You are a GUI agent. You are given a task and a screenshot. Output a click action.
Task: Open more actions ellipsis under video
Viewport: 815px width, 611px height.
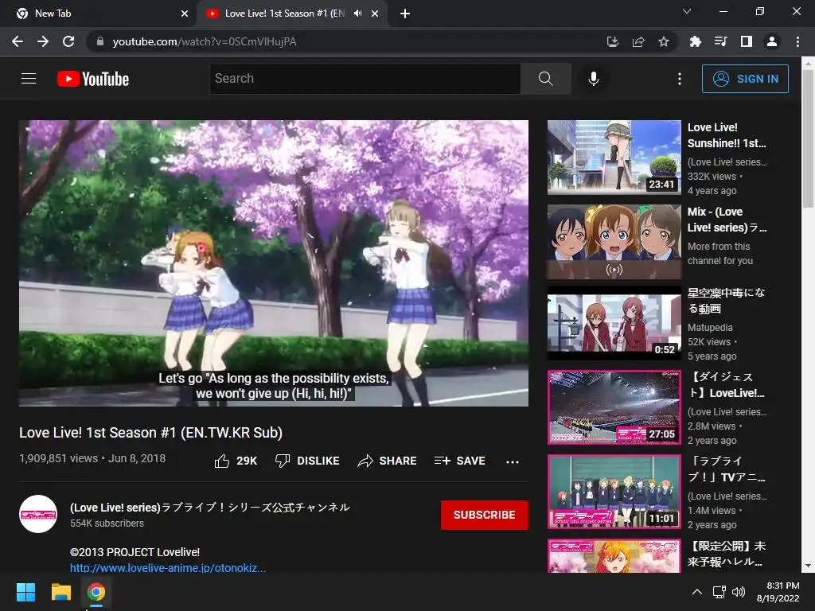click(x=512, y=461)
